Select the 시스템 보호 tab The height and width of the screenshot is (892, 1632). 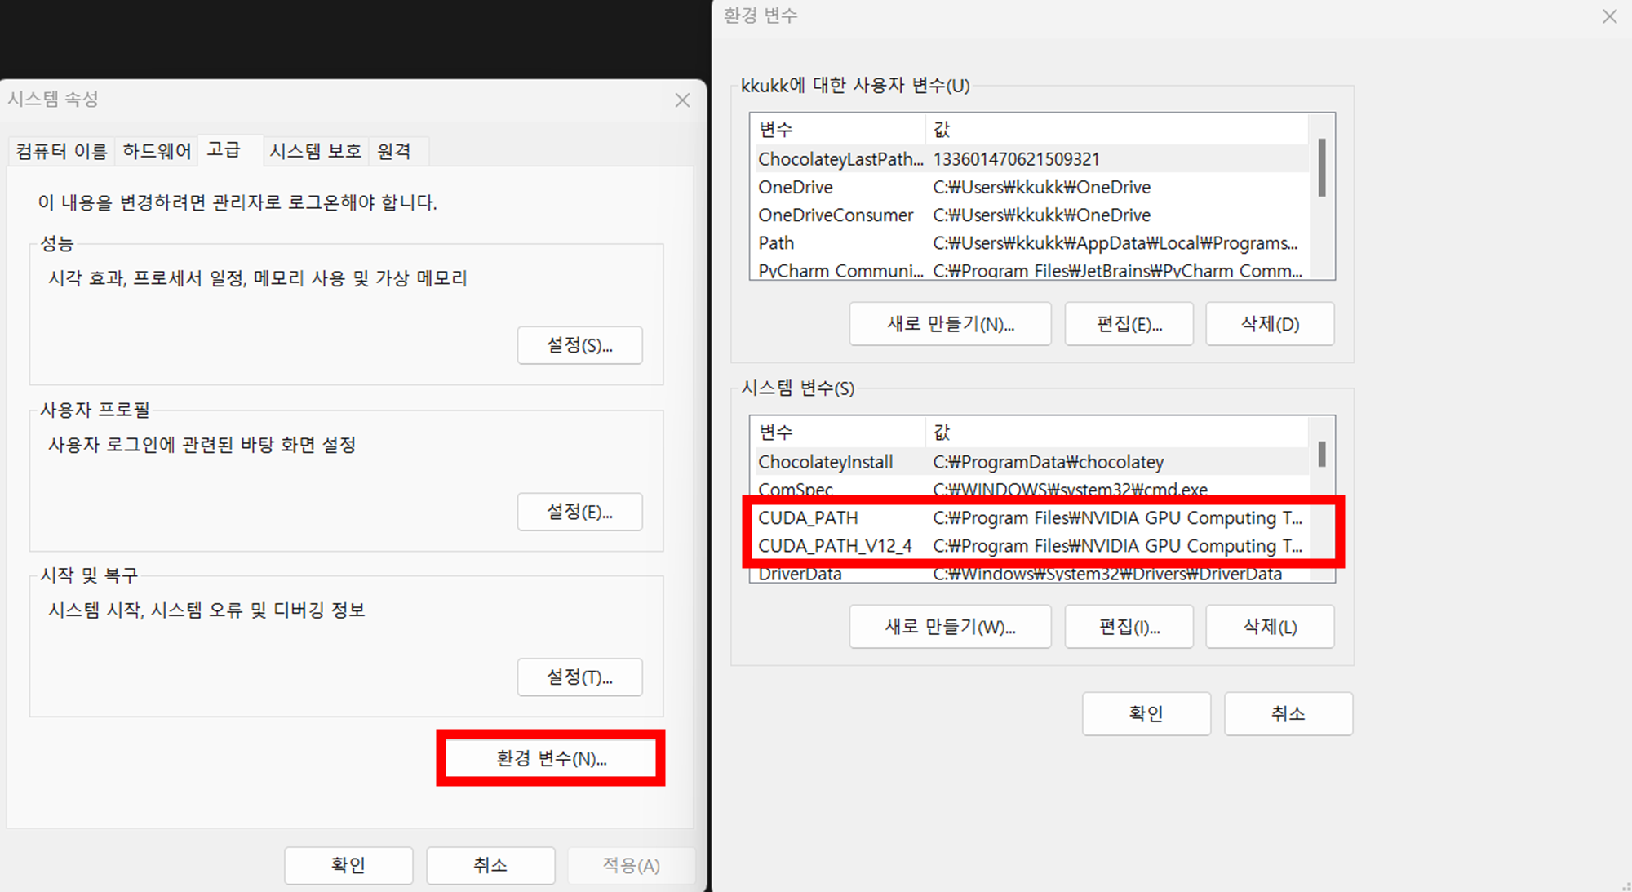pos(315,151)
